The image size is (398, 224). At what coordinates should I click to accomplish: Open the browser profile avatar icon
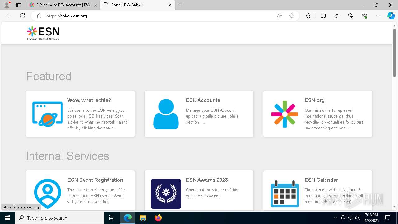[7, 5]
